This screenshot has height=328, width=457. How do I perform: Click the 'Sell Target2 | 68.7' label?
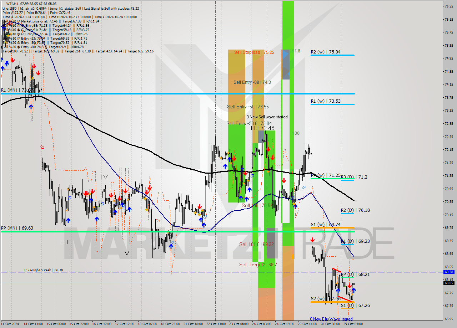point(258,265)
